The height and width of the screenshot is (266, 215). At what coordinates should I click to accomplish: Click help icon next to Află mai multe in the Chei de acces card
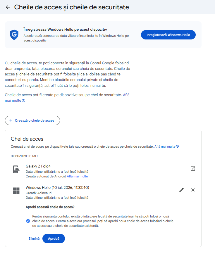click(x=178, y=146)
